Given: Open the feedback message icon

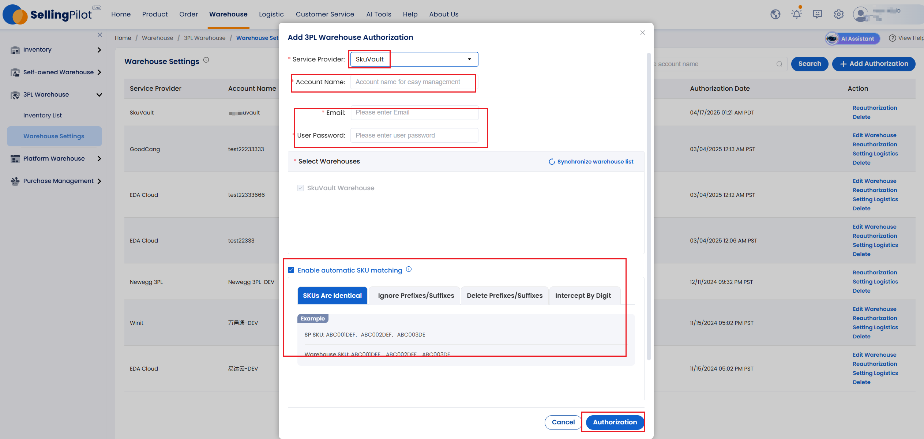Looking at the screenshot, I should 817,14.
